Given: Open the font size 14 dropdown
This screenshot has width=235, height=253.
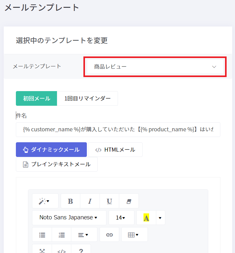Looking at the screenshot, I should tap(121, 218).
